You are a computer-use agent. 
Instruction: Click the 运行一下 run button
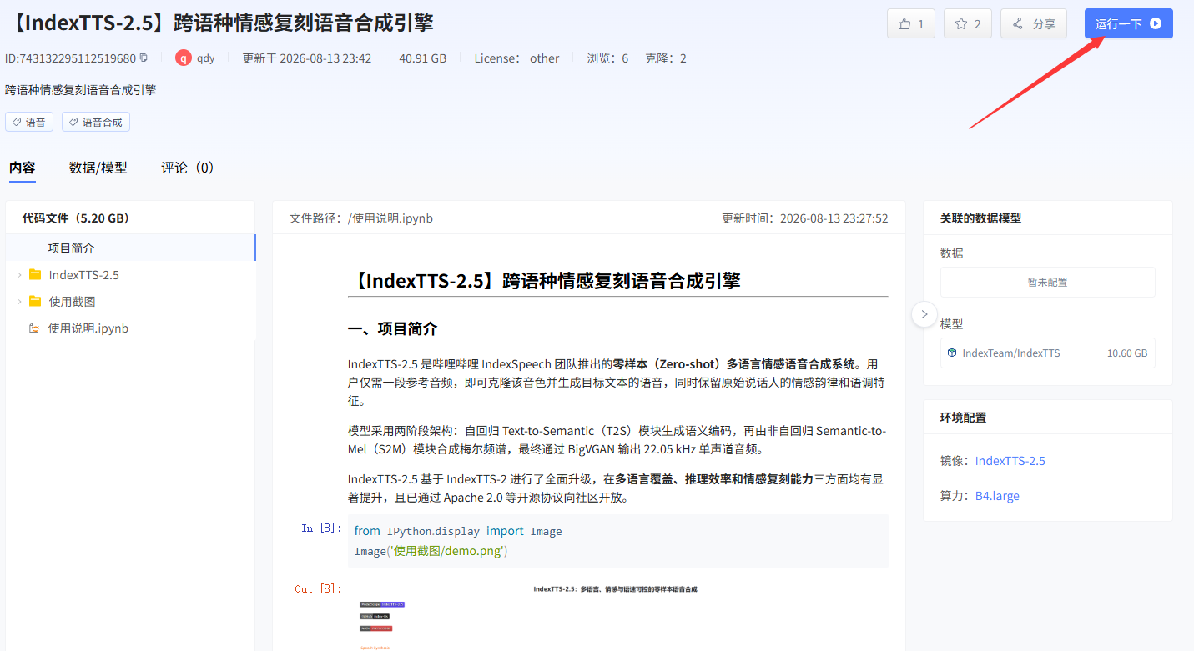(1128, 23)
